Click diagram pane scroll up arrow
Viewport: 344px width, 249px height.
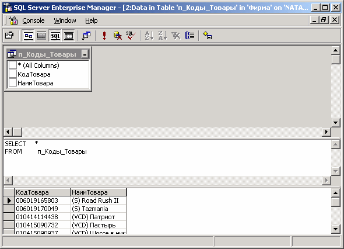tap(335, 50)
